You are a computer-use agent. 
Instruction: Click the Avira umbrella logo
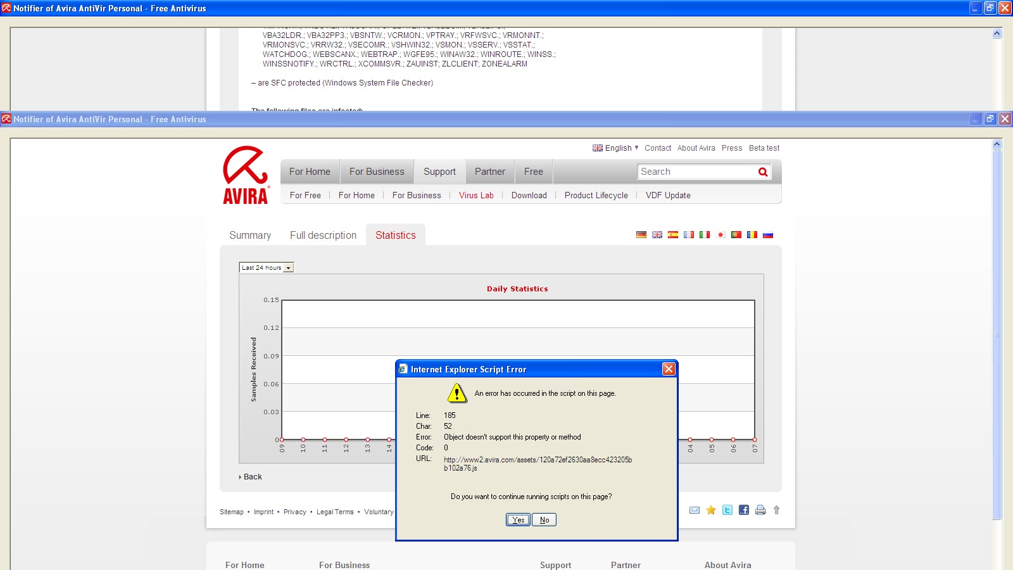click(246, 175)
